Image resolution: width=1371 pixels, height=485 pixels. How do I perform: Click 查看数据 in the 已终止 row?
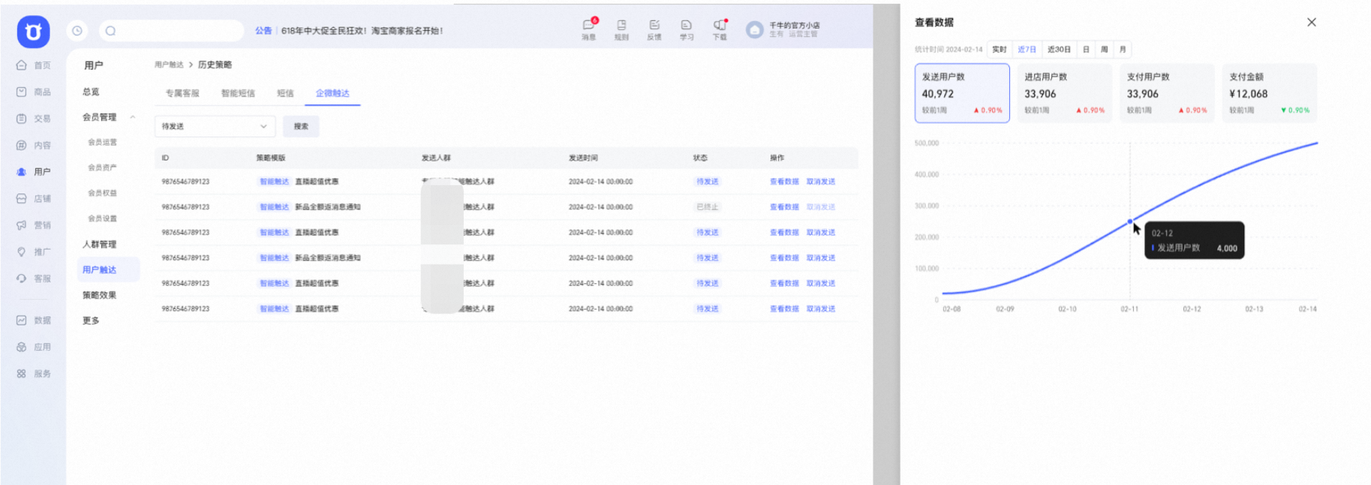click(x=784, y=207)
